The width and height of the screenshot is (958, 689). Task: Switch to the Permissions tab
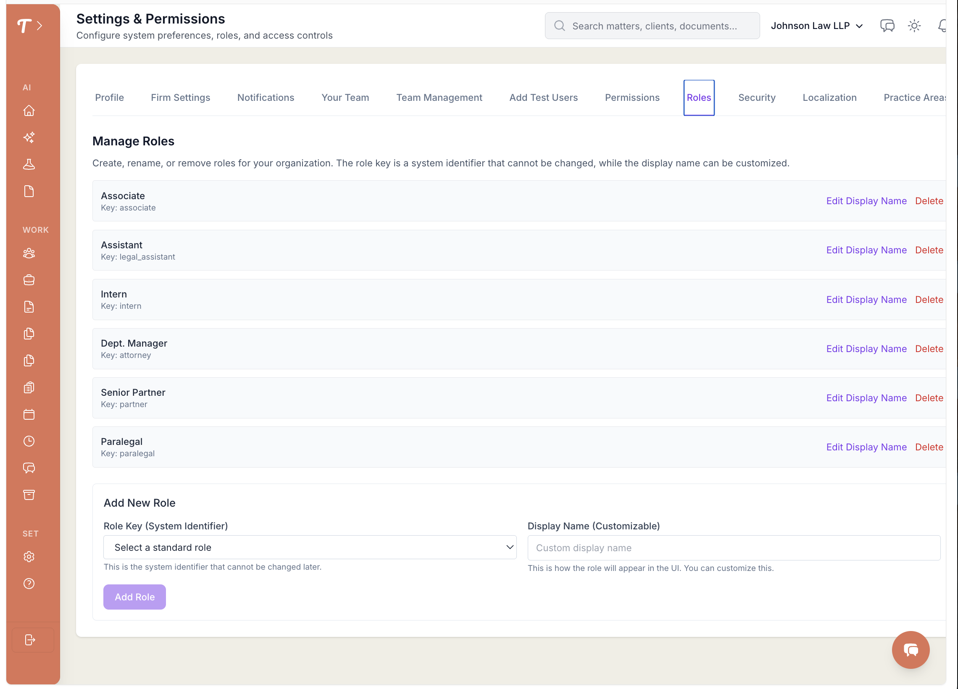632,97
